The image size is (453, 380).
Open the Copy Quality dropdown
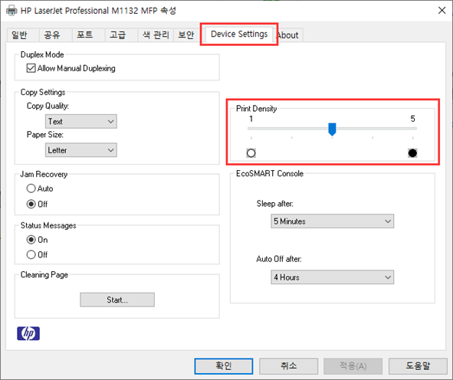click(x=81, y=121)
